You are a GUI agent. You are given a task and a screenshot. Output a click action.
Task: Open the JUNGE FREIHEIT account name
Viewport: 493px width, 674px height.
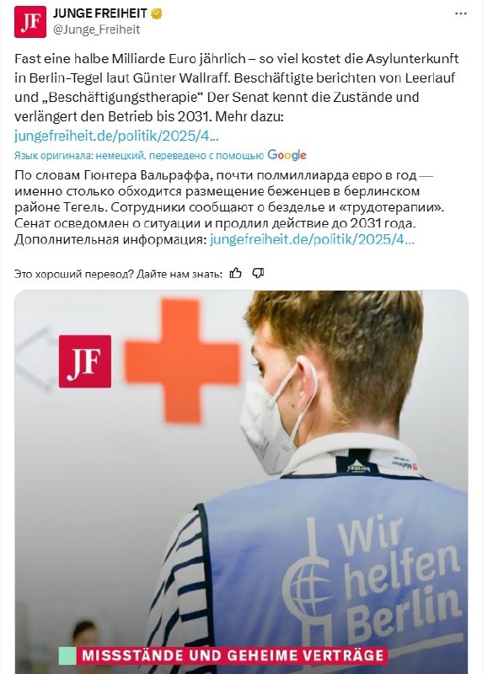click(100, 13)
